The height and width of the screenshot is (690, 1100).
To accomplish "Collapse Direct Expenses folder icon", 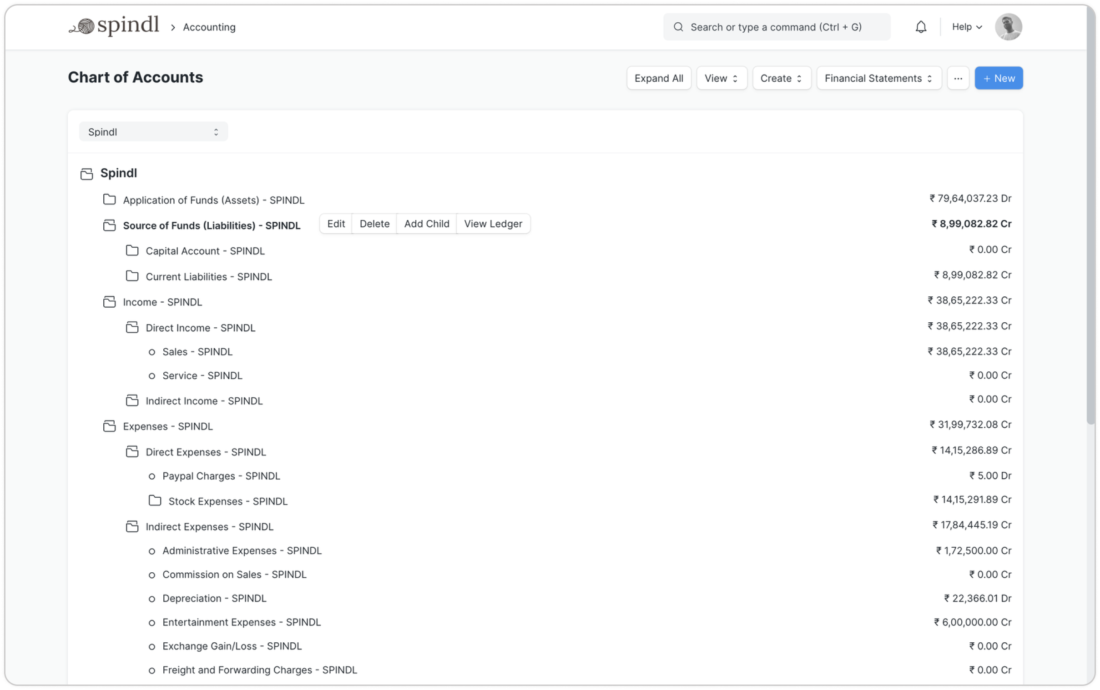I will click(132, 451).
